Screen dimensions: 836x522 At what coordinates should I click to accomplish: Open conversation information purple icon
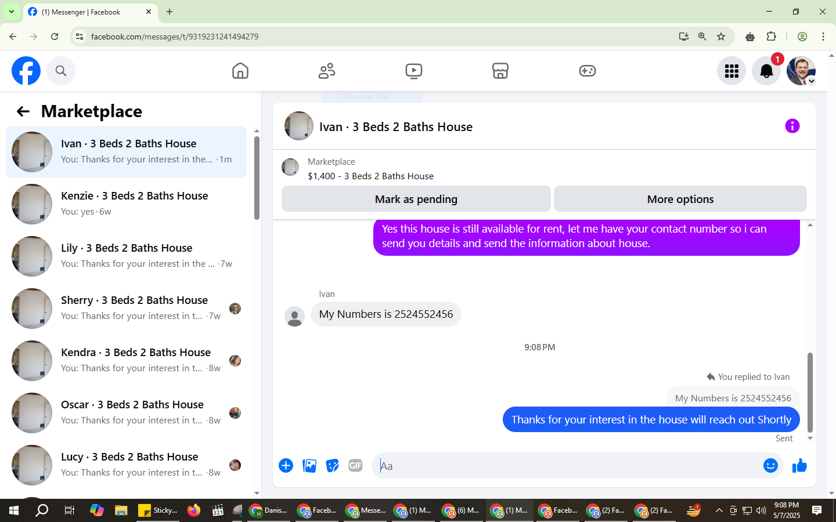pos(792,126)
